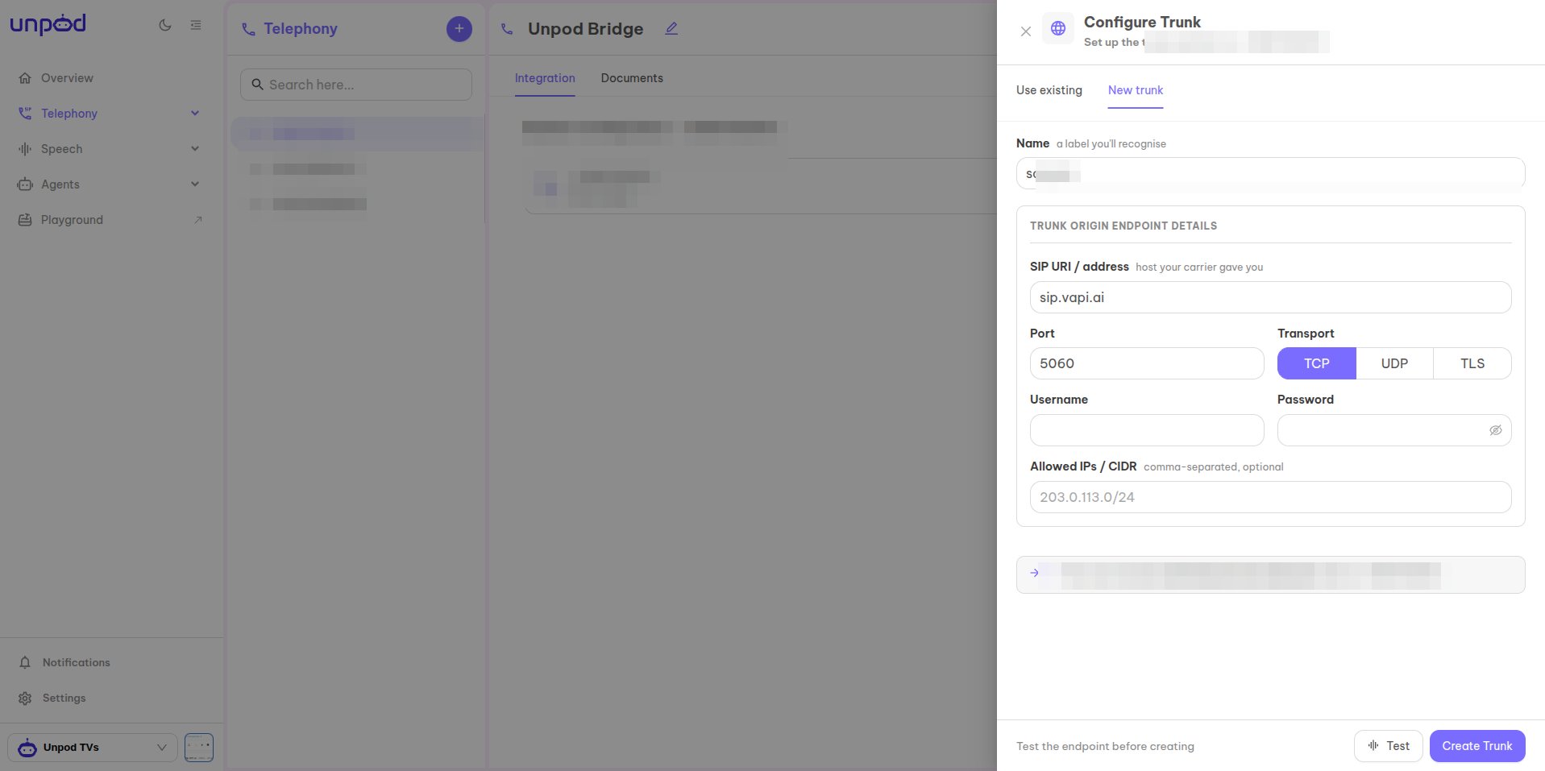Click the Allowed IPs / CIDR field
Screen dimensions: 1545x771
[1271, 497]
